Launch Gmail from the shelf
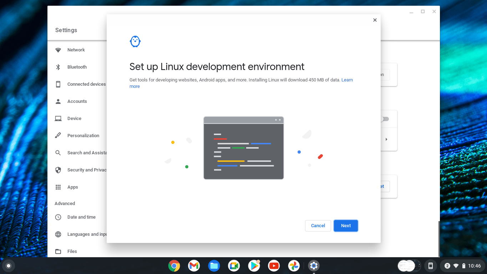487x274 pixels. pyautogui.click(x=194, y=265)
